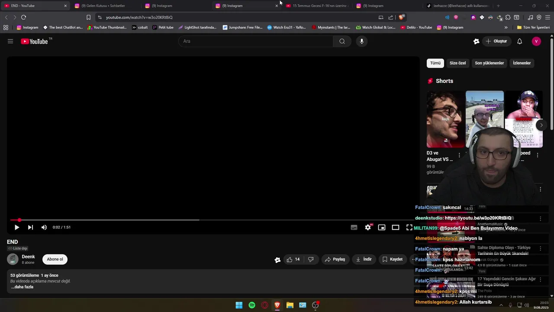Screen dimensions: 554x312
Task: Open the Brave Shields lion icon
Action: (x=402, y=17)
